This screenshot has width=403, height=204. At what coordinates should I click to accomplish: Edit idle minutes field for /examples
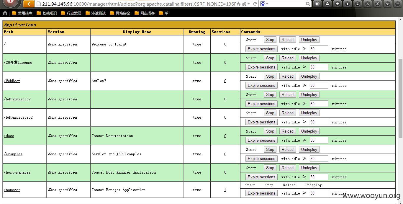[319, 159]
